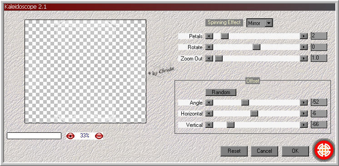
Task: Zoom out preview with red minus icon
Action: tap(99, 136)
